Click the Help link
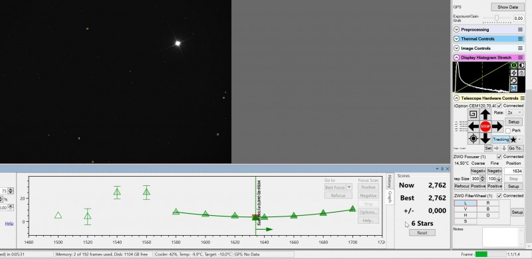 [9, 223]
